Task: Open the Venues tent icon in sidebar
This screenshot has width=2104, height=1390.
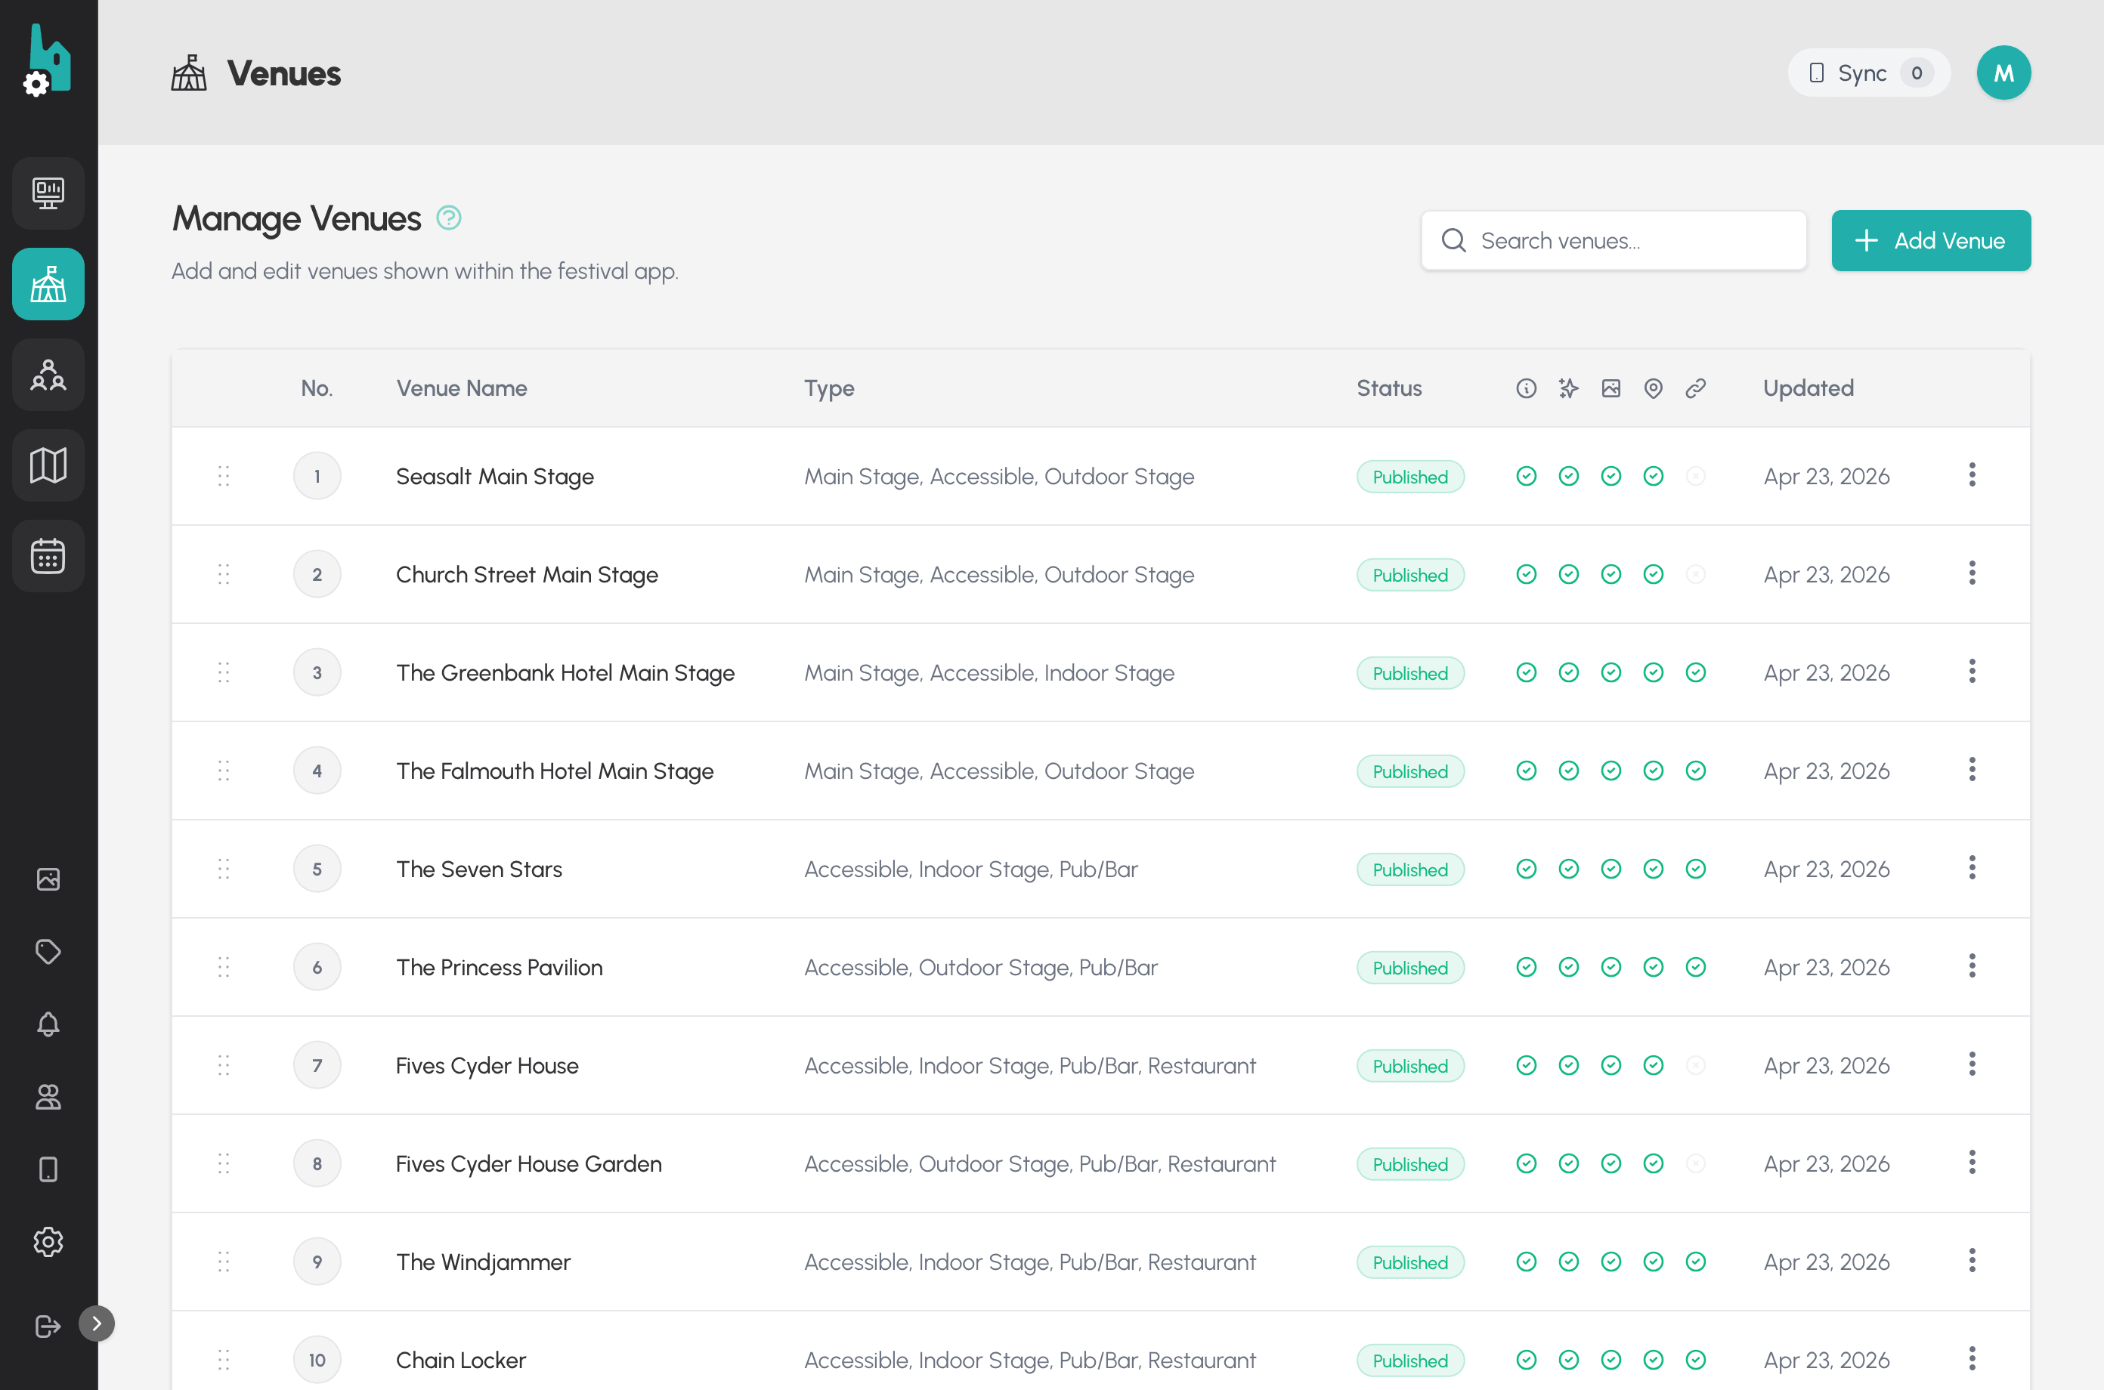Action: tap(48, 284)
